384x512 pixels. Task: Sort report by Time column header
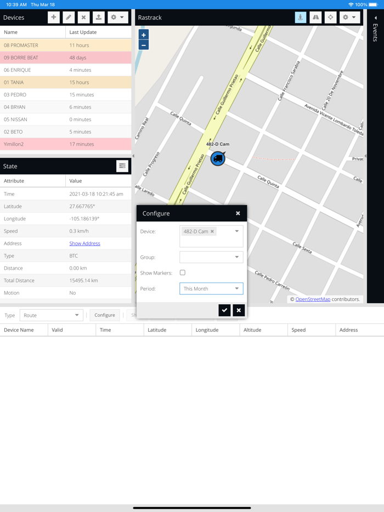tap(120, 330)
